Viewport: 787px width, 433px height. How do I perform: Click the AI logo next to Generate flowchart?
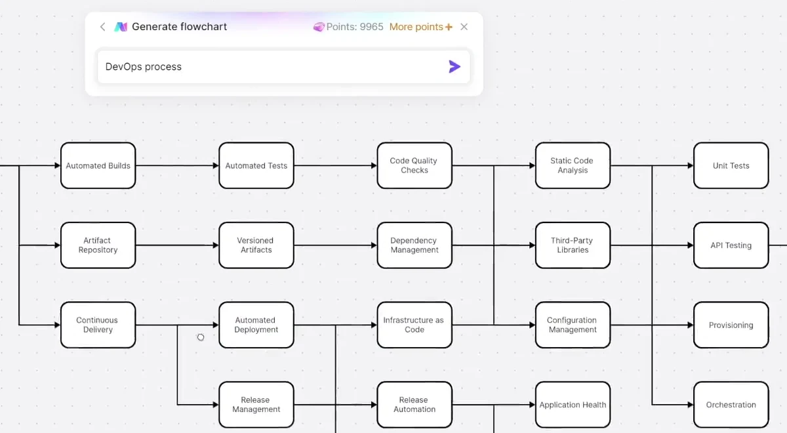click(x=121, y=27)
